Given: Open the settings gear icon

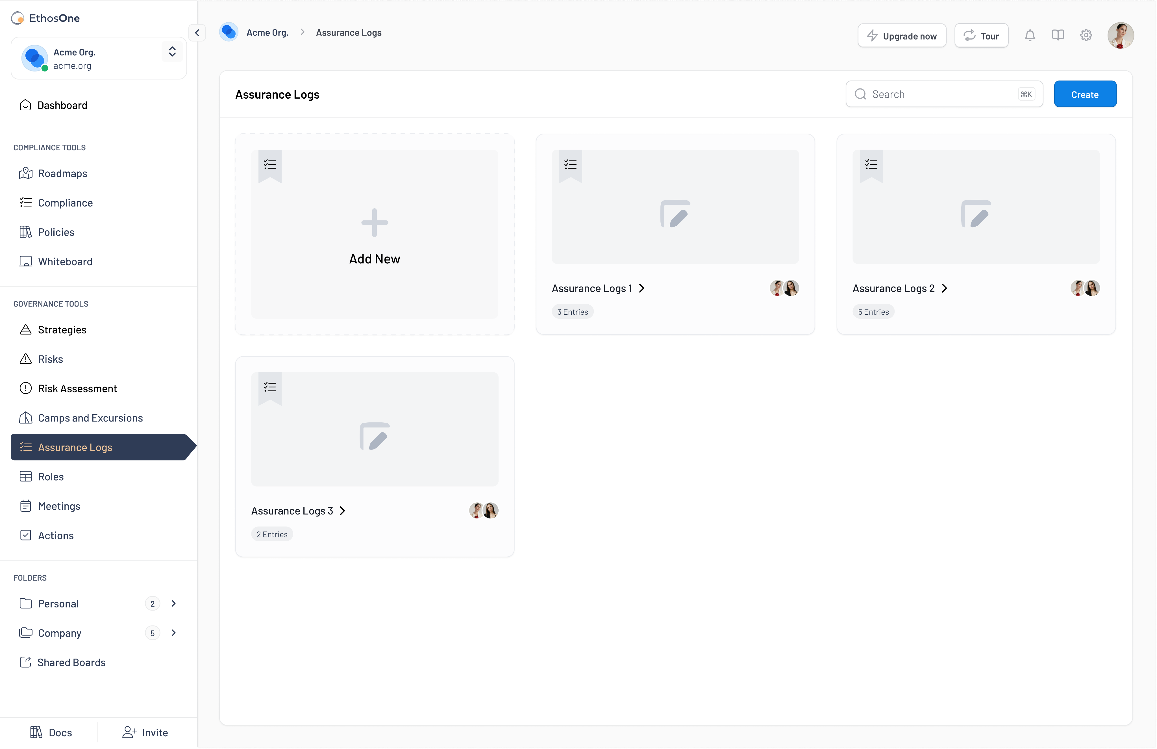Looking at the screenshot, I should [1086, 36].
